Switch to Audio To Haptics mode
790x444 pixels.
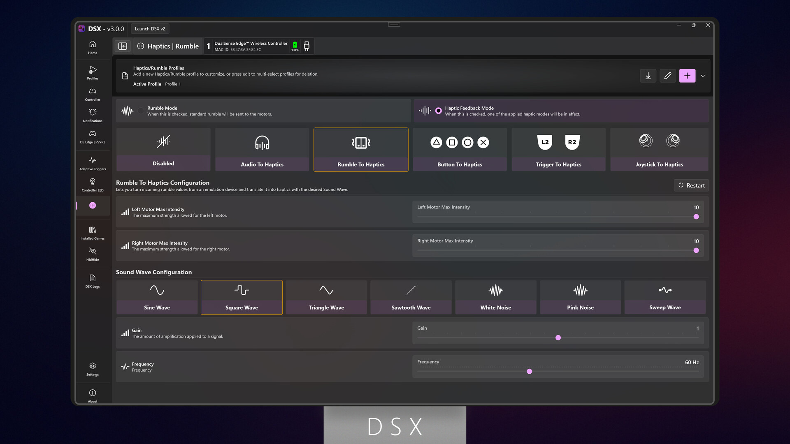pyautogui.click(x=262, y=149)
